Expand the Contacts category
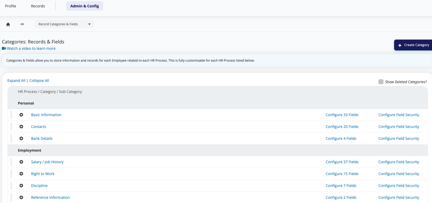 tap(21, 127)
